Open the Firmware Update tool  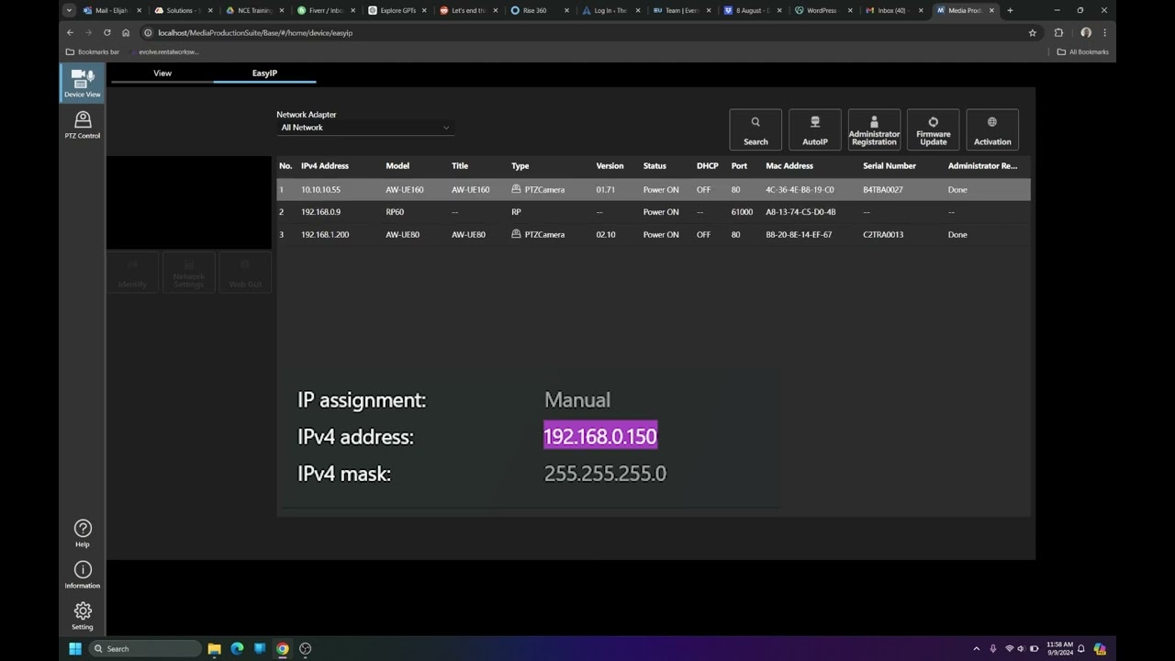click(x=933, y=129)
